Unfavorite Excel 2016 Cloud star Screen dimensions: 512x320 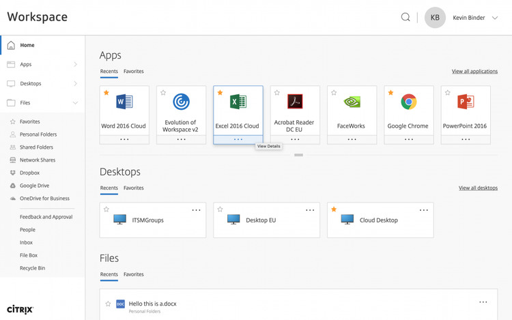220,93
